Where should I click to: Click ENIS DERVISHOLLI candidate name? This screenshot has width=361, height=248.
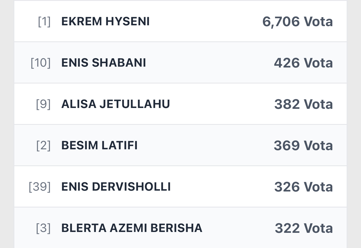coord(116,187)
